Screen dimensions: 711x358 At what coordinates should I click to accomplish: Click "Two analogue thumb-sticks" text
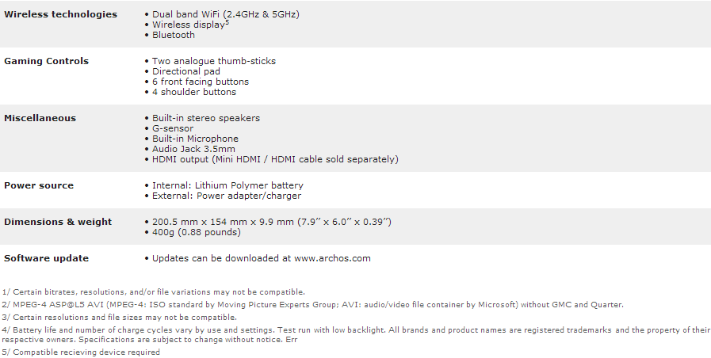coord(214,61)
